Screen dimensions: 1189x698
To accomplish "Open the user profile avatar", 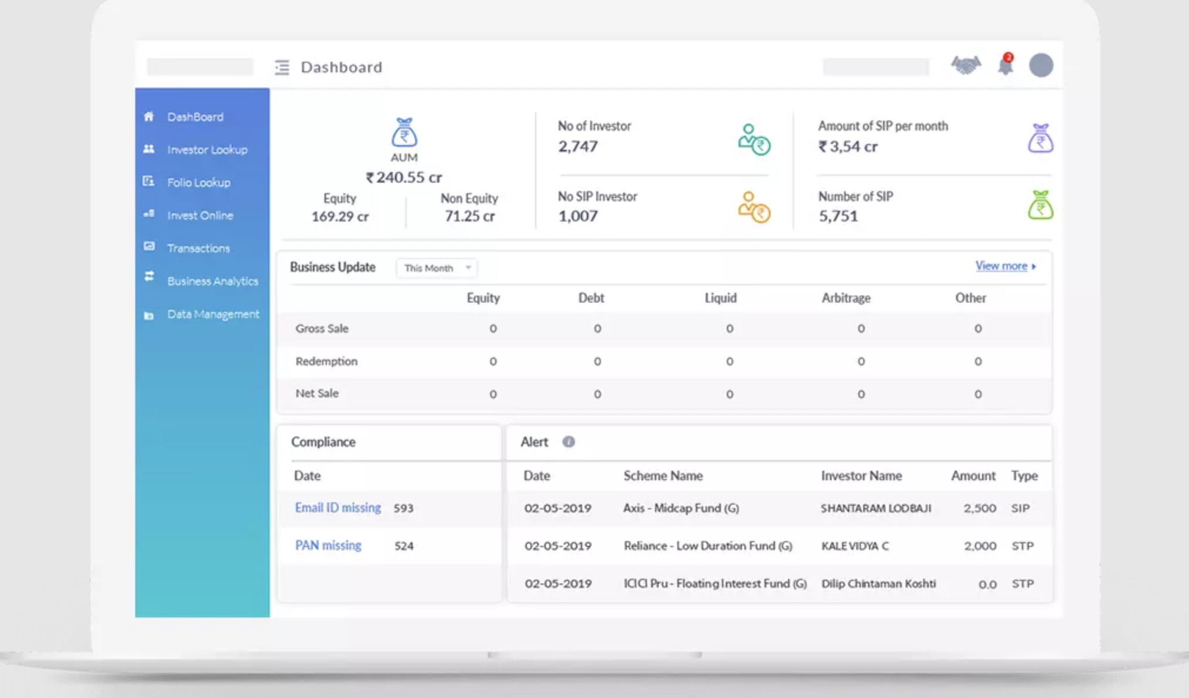I will coord(1041,65).
